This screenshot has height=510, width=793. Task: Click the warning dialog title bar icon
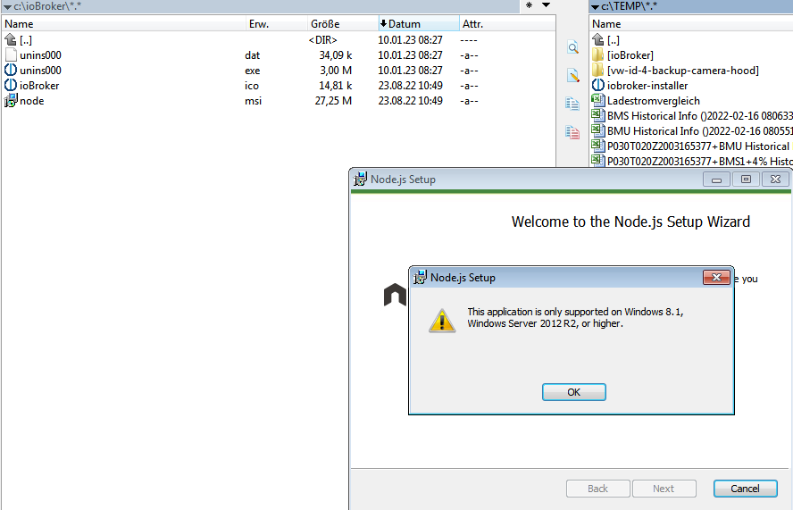point(420,277)
